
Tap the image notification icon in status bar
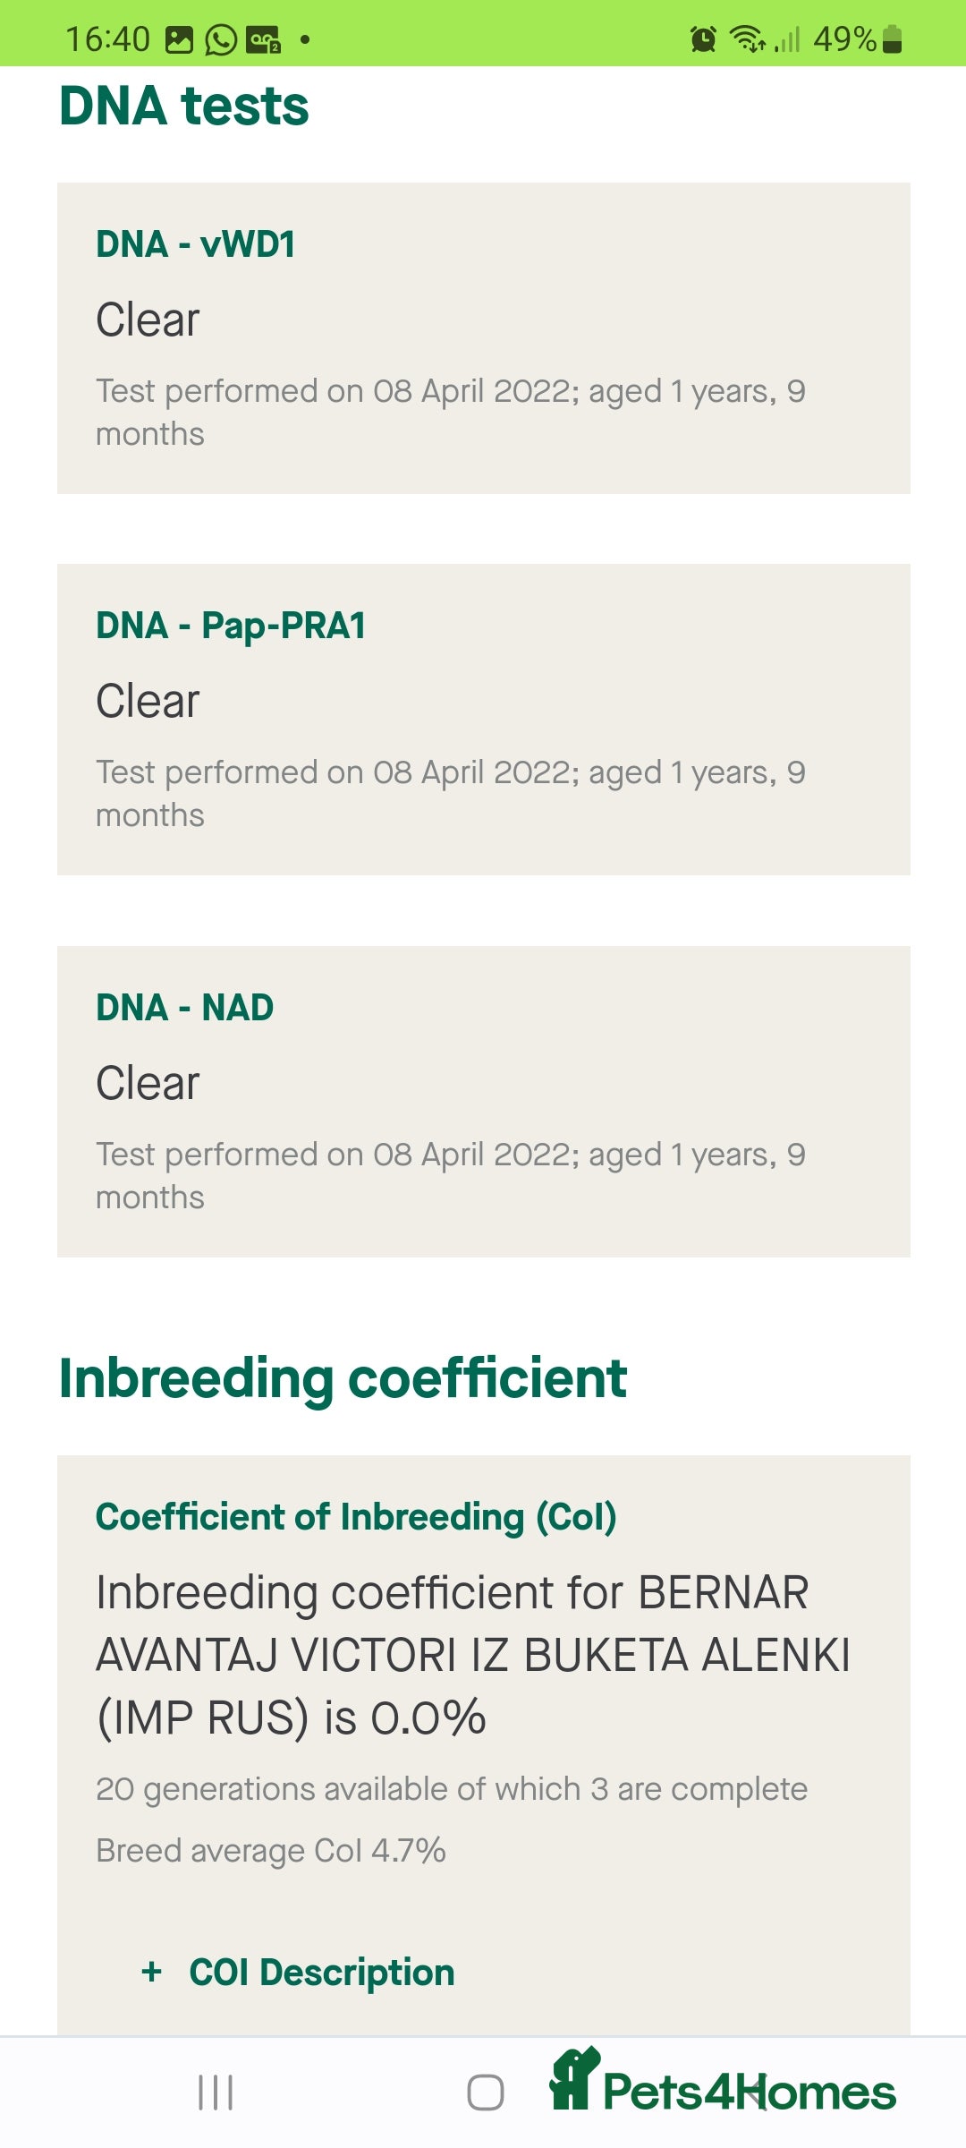point(180,40)
